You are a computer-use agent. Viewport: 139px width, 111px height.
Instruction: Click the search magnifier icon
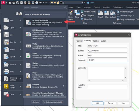[65, 8]
